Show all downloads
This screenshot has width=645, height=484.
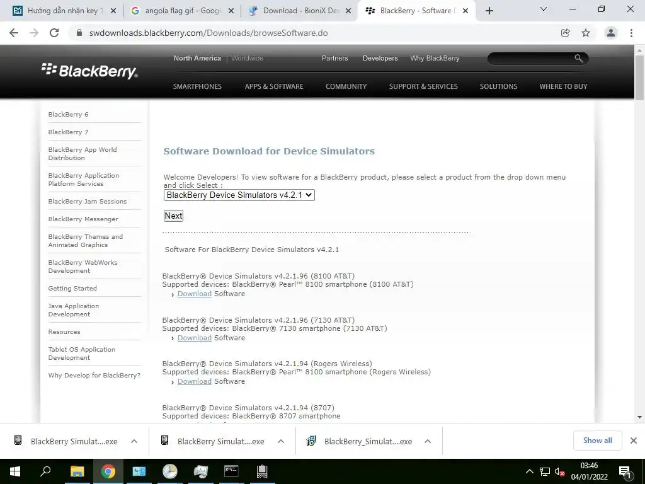[x=597, y=441]
